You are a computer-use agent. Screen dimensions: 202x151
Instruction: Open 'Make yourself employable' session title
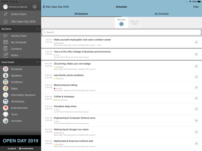(x=82, y=40)
